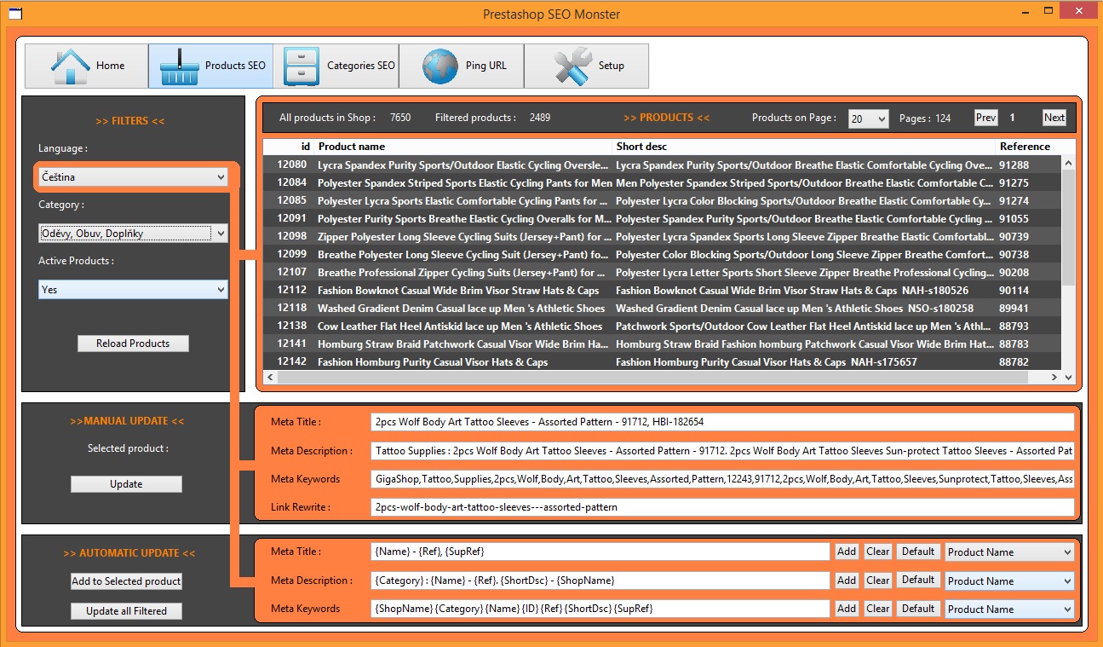Clear the Meta Title template
This screenshot has width=1103, height=647.
(878, 552)
